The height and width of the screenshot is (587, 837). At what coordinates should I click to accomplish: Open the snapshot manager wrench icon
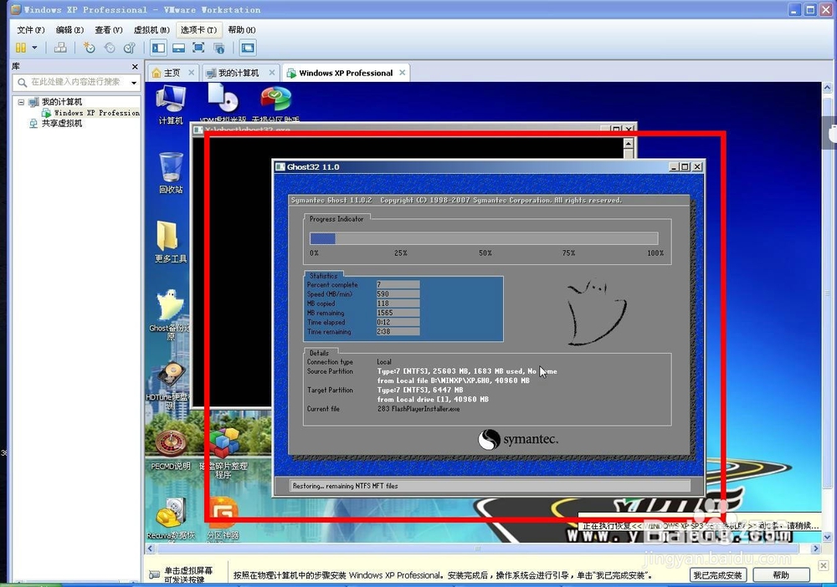point(129,48)
